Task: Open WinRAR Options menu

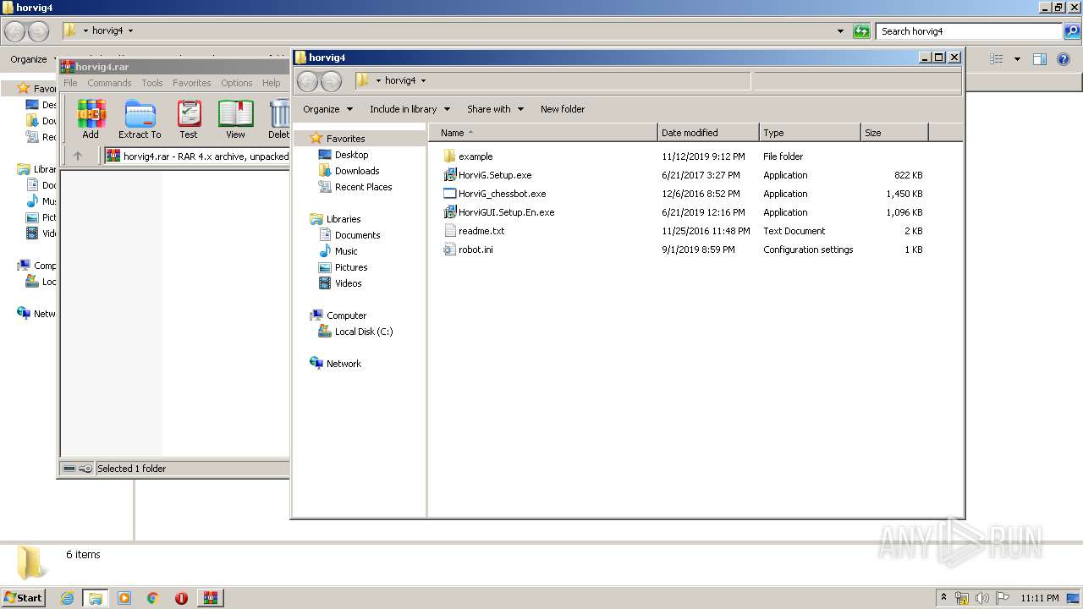Action: click(237, 83)
